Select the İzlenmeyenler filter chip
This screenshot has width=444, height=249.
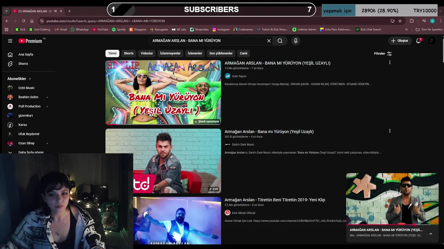point(170,53)
